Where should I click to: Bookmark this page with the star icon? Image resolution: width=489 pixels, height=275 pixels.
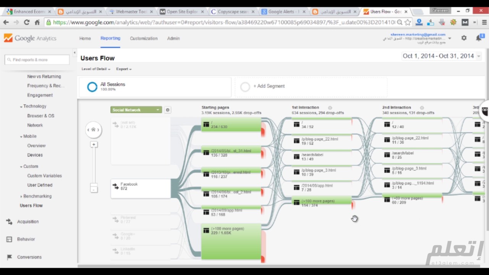[x=408, y=23]
